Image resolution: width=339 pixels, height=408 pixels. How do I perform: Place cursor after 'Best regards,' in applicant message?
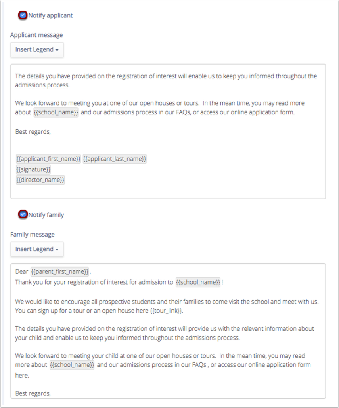click(x=52, y=132)
